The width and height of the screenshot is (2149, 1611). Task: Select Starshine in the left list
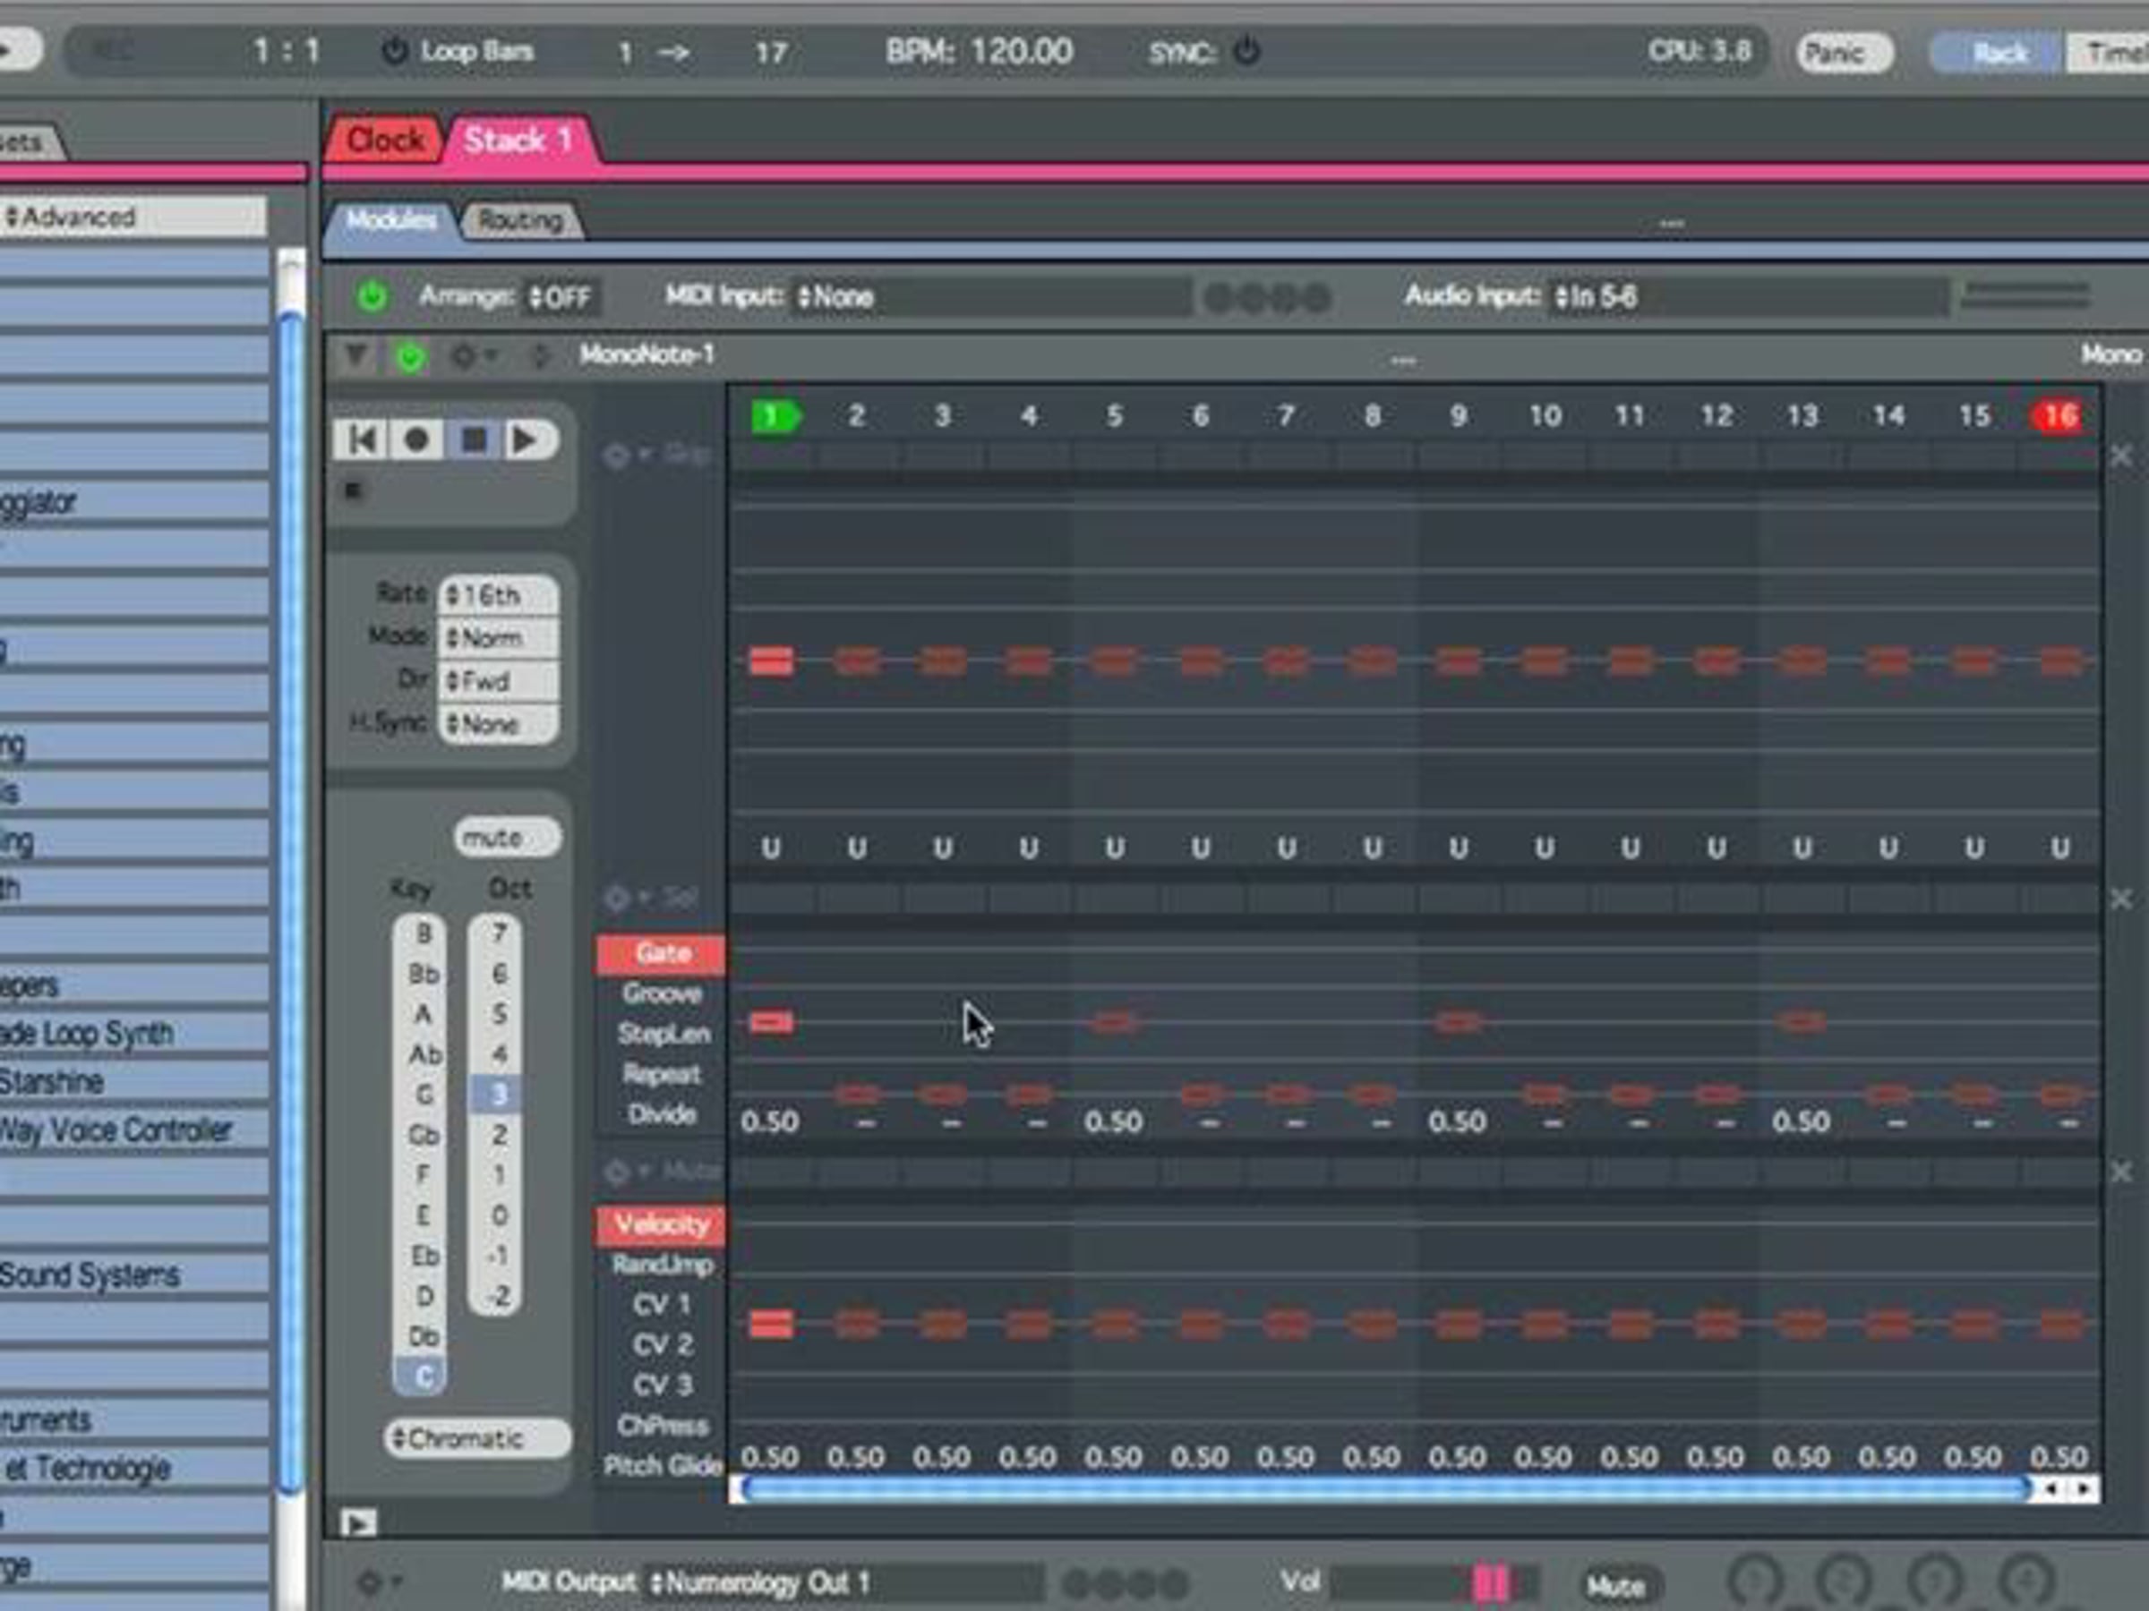[x=134, y=1082]
